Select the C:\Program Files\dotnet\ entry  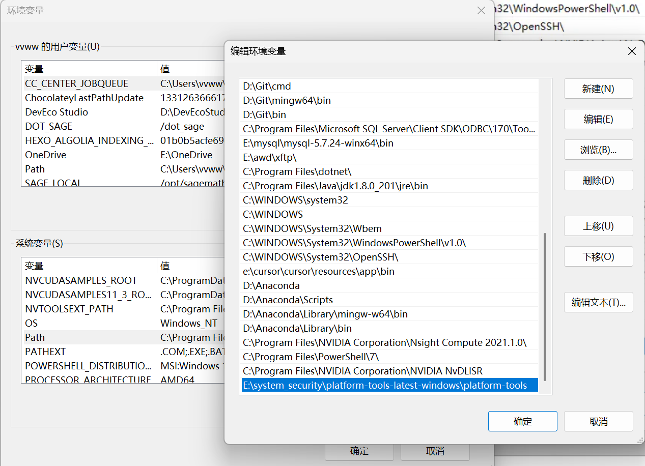297,172
